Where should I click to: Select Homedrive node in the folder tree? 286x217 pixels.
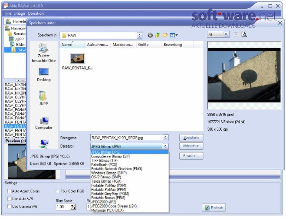pos(16,28)
